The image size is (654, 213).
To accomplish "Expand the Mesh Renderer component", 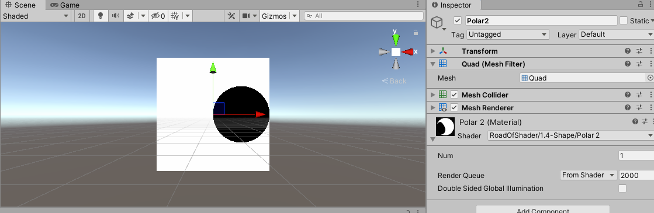I will point(433,107).
